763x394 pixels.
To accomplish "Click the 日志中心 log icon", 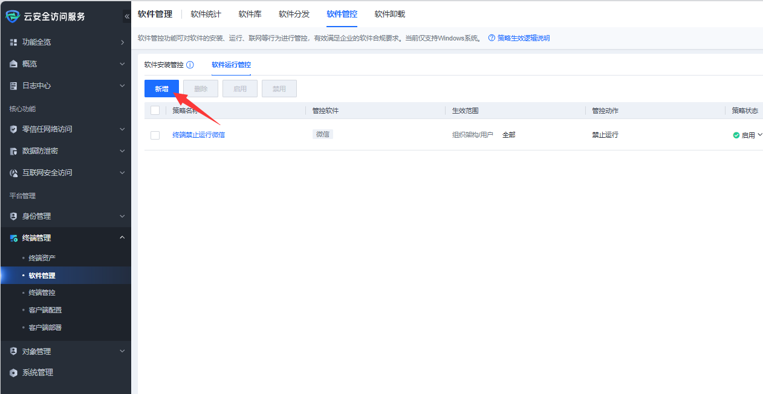I will click(x=13, y=86).
